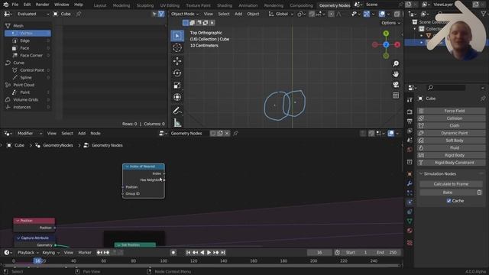
Task: Click the current frame field showing 16
Action: [319, 253]
